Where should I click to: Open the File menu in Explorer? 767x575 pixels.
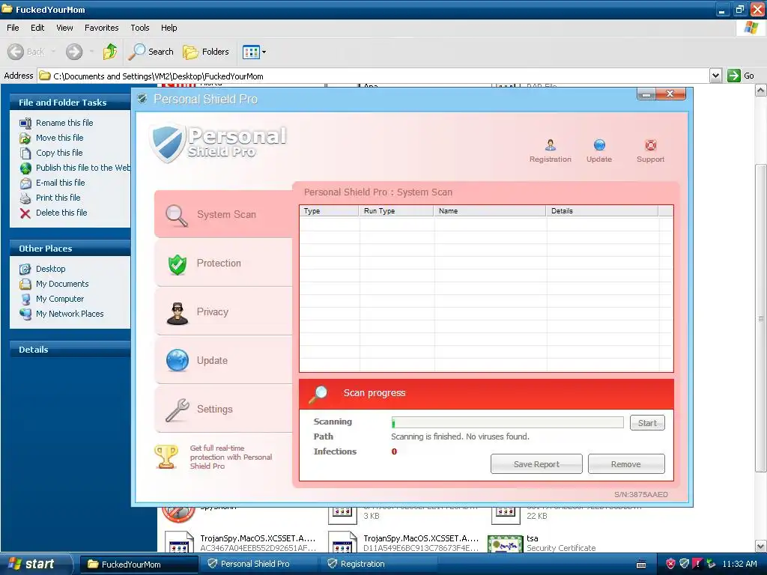click(13, 28)
